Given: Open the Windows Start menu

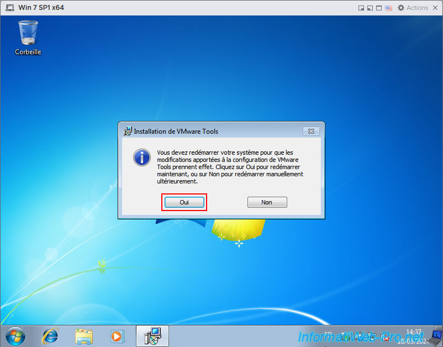Looking at the screenshot, I should point(15,335).
